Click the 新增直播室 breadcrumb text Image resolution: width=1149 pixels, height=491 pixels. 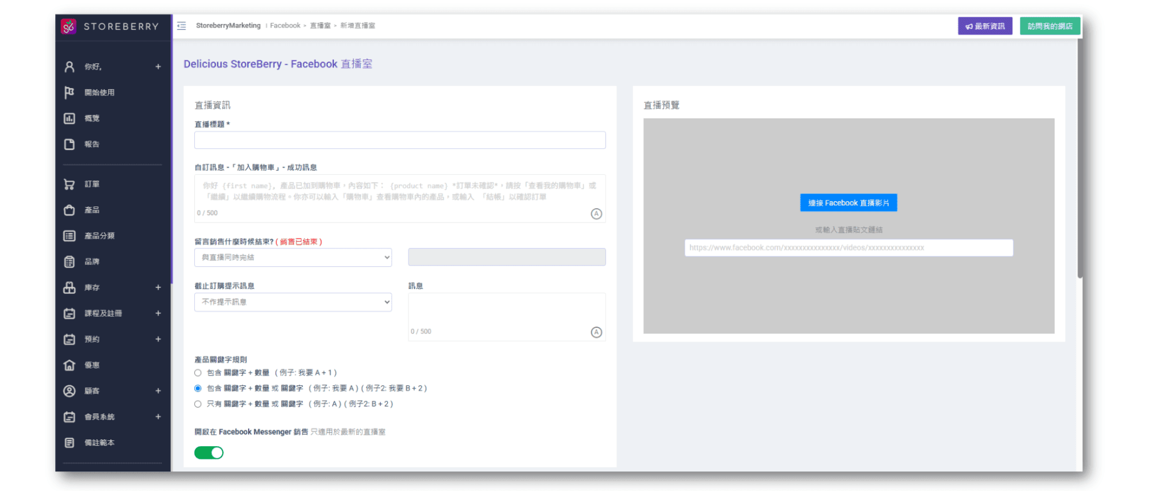[357, 25]
